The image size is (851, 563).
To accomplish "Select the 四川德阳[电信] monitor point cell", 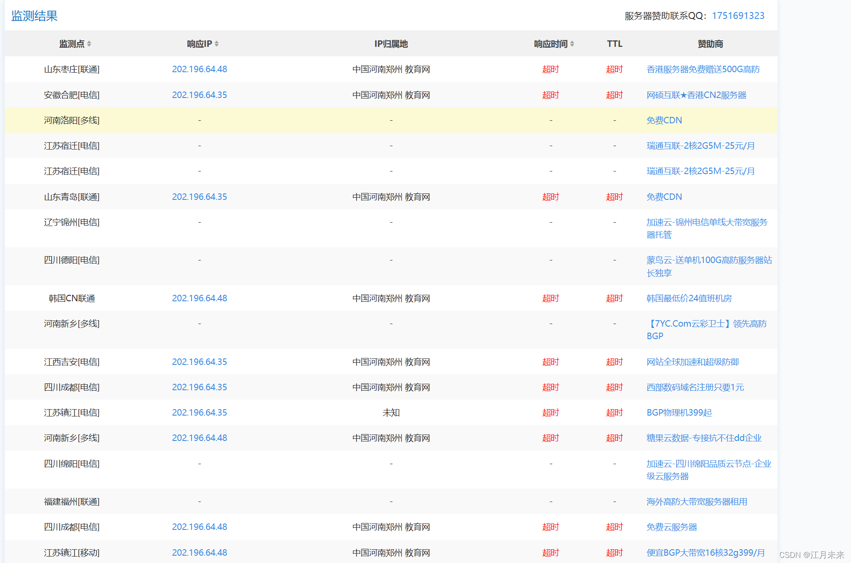I will 72,260.
